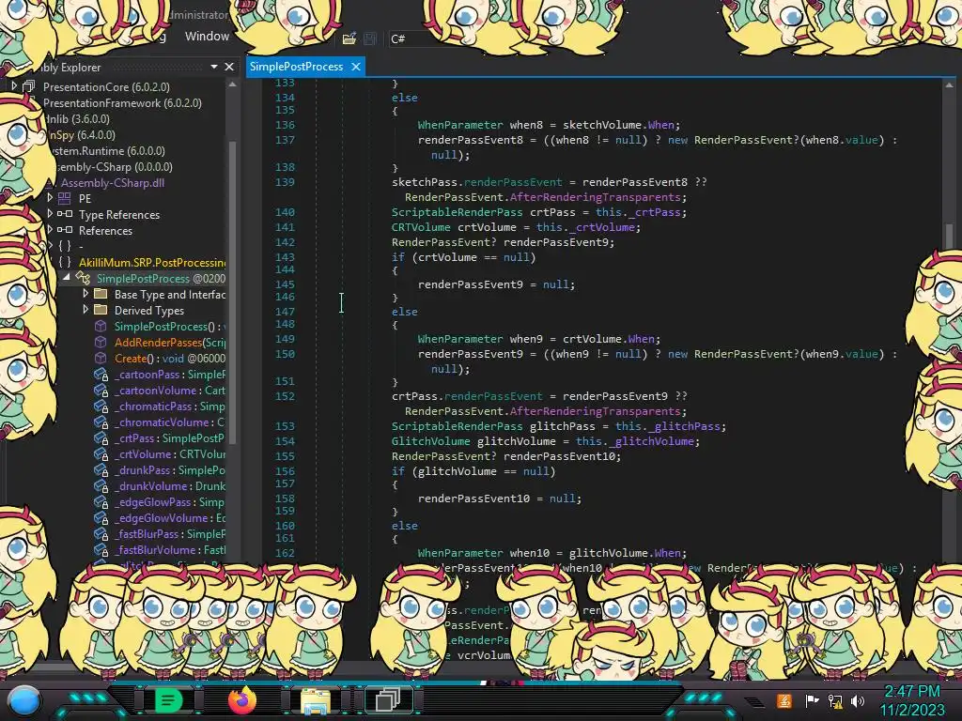Switch to the SimplePostProcess tab

296,67
